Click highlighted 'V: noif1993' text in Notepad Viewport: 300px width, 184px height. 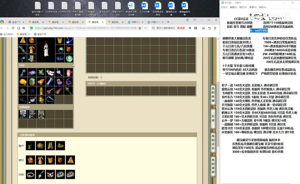click(259, 30)
